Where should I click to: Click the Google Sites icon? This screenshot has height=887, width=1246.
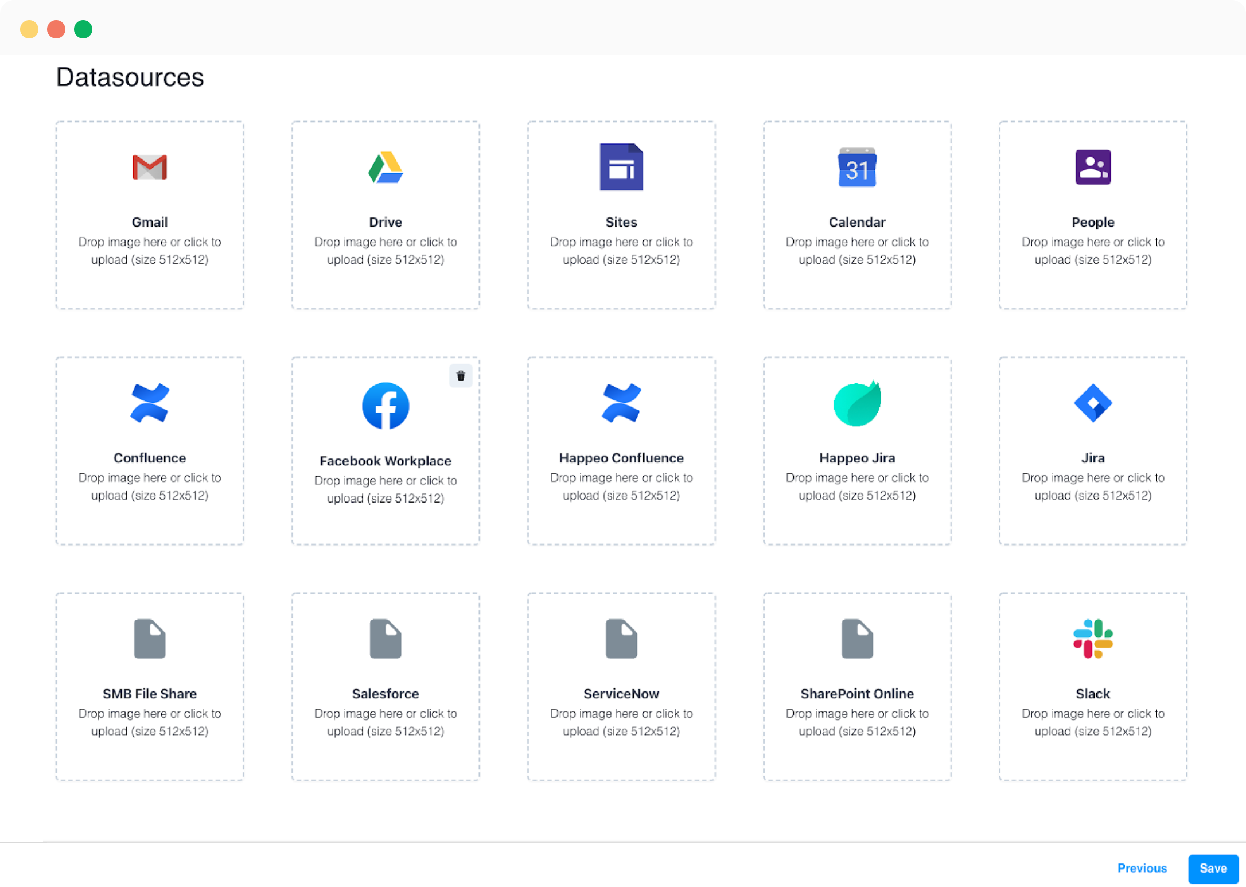coord(621,167)
